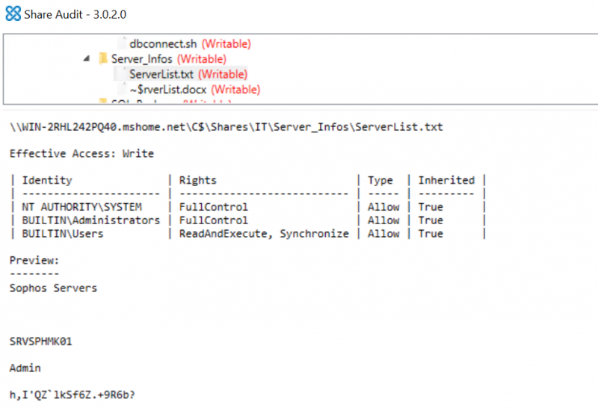Select the Server_Infos tree folder label
The image size is (598, 414).
point(142,59)
